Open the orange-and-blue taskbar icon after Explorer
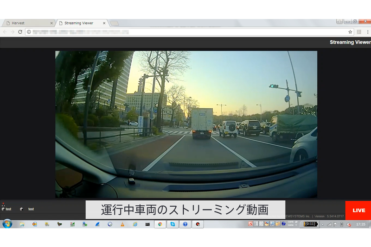The height and width of the screenshot is (247, 371). (34, 224)
